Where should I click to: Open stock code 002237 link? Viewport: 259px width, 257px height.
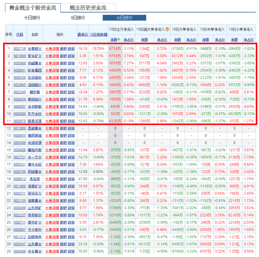(x=20, y=215)
